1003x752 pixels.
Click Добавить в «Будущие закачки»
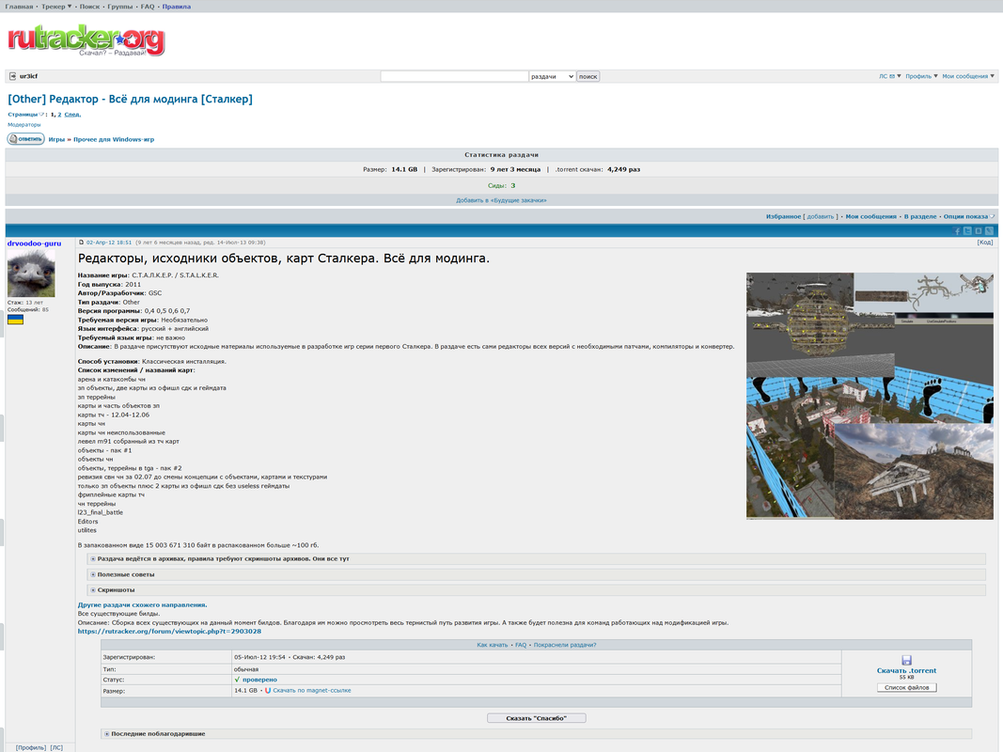tap(502, 200)
